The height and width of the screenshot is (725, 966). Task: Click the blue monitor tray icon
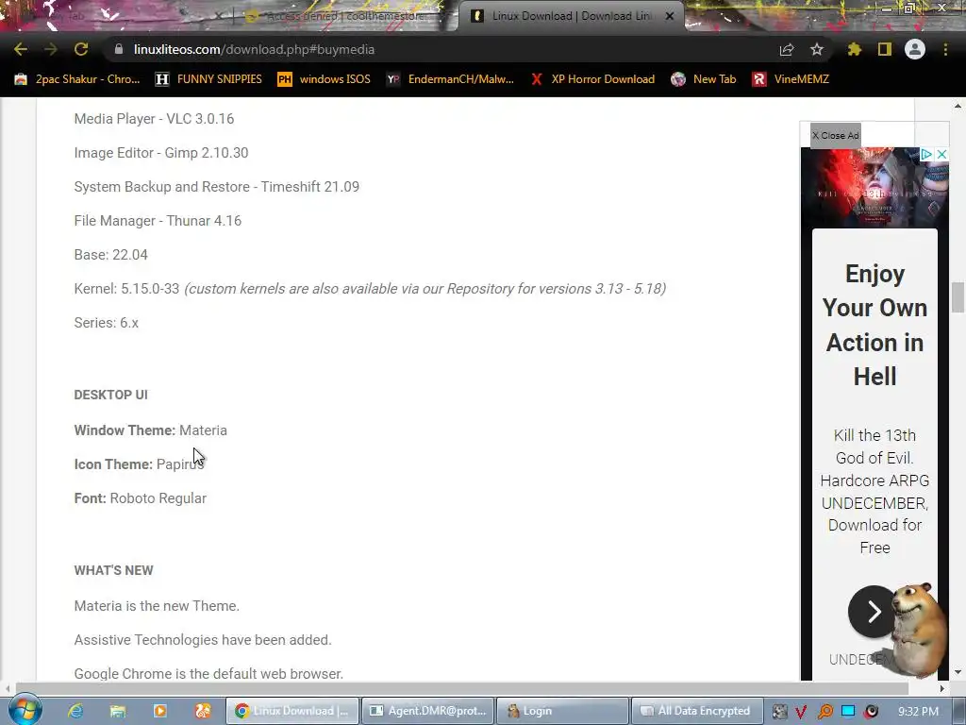(x=848, y=711)
